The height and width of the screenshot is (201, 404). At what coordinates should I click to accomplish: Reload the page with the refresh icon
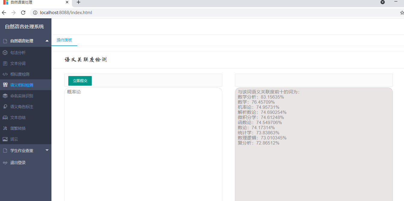(23, 13)
